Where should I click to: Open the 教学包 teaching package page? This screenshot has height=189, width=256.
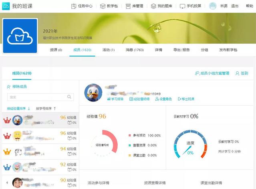pos(109,6)
